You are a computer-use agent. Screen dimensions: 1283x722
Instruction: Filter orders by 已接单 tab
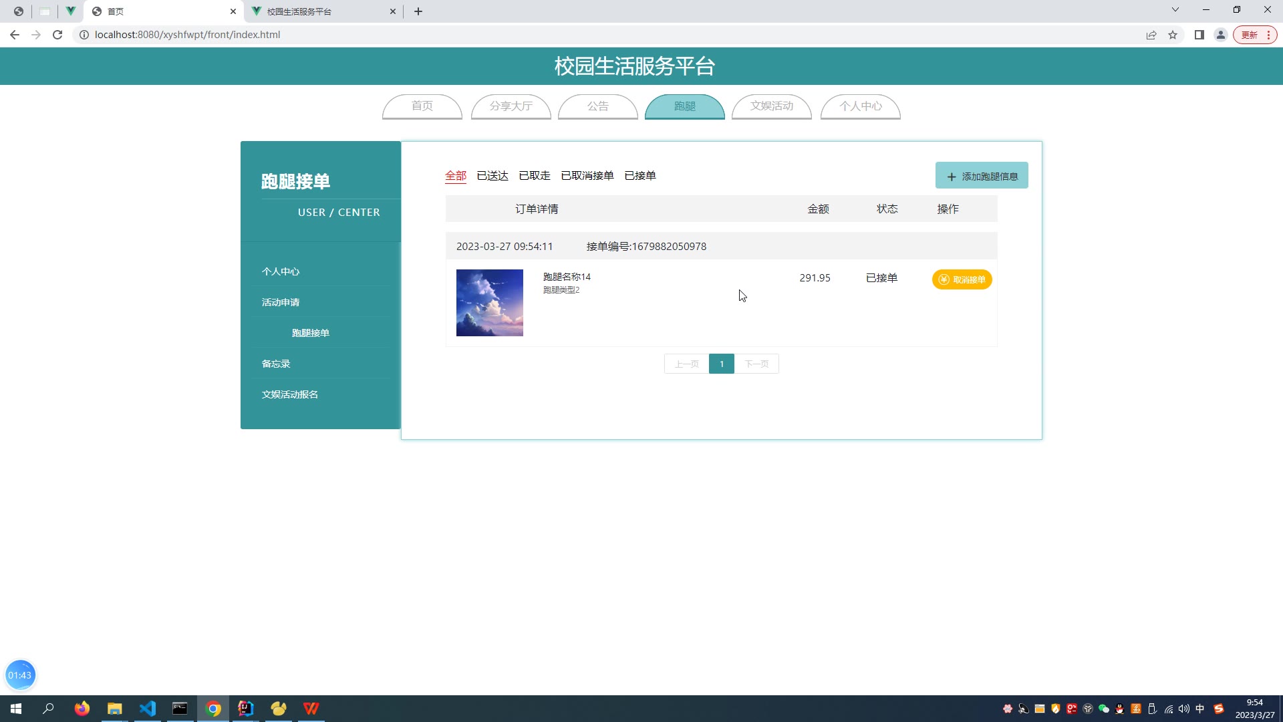click(x=640, y=176)
